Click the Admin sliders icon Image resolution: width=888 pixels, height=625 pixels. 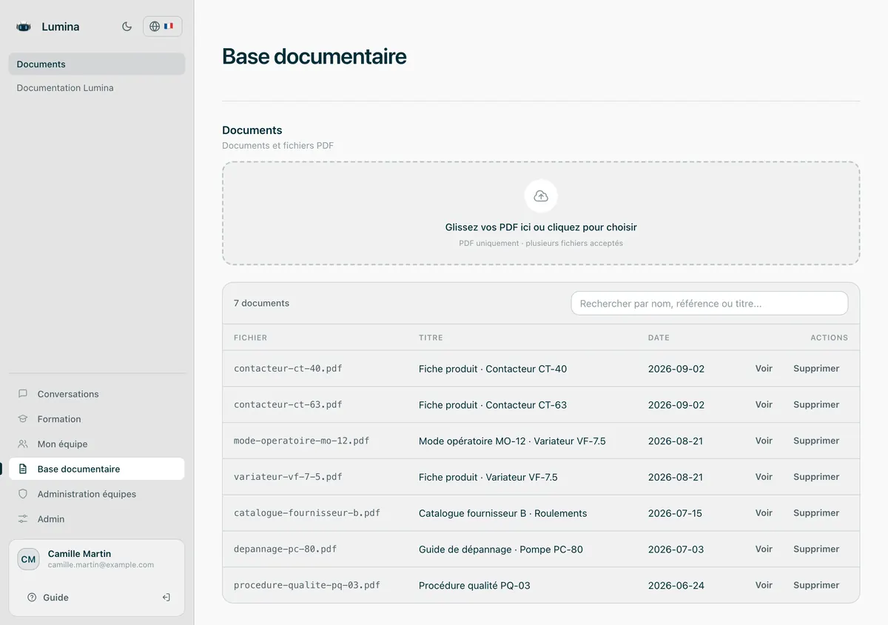point(23,519)
